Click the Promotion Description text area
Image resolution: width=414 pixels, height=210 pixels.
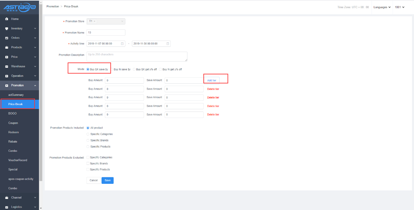(137, 56)
